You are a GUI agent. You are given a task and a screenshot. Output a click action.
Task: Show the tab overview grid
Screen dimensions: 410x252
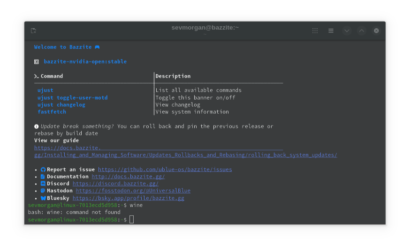(x=315, y=31)
